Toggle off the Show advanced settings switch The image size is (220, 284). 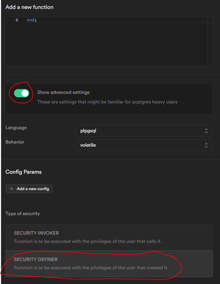[x=22, y=93]
